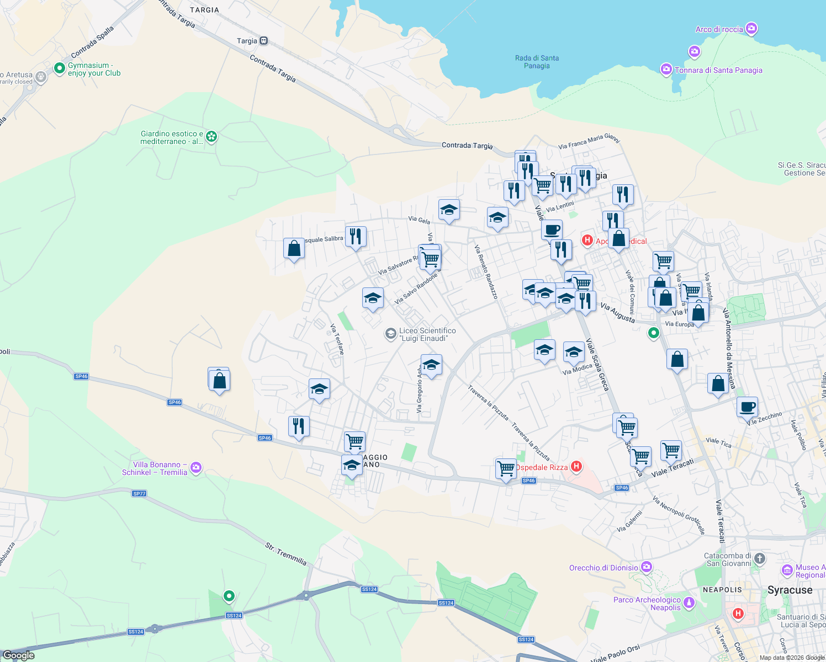Select the graduation cap icon near Liceo Scientifico
The width and height of the screenshot is (826, 662).
pos(373,299)
